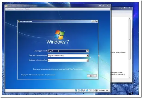Screen dimensions: 142x98
Task: Click the network adapter status icon
Action: point(81,90)
